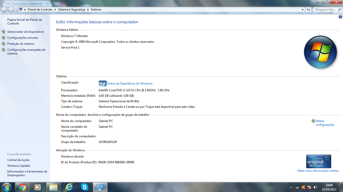Viewport: 343px width, 192px height.
Task: Open the address bar history dropdown
Action: pyautogui.click(x=303, y=9)
